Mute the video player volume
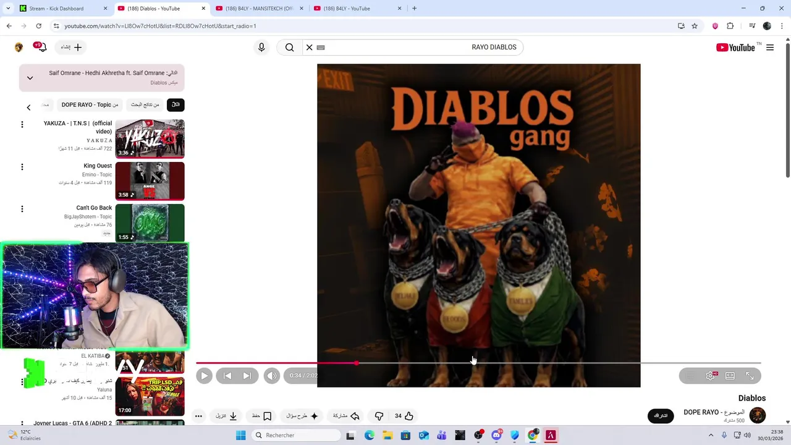Viewport: 791px width, 445px height. click(272, 376)
